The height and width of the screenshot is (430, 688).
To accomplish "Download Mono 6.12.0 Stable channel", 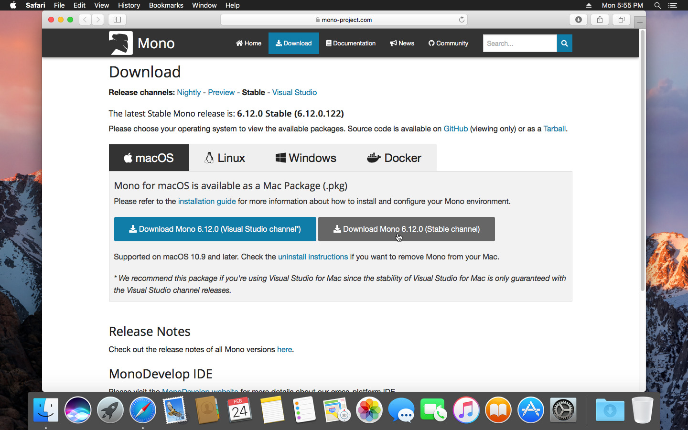I will [x=406, y=229].
